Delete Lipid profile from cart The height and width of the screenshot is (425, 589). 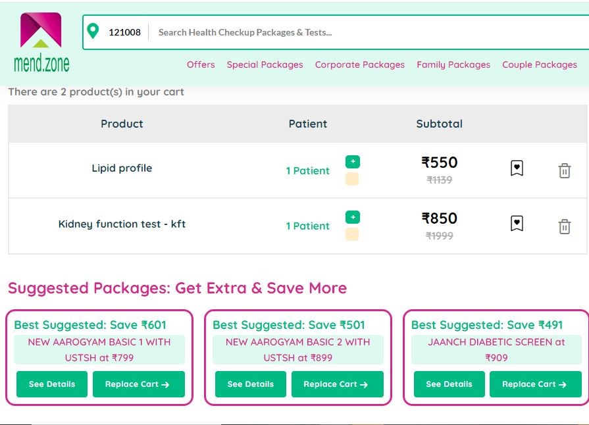click(x=565, y=170)
